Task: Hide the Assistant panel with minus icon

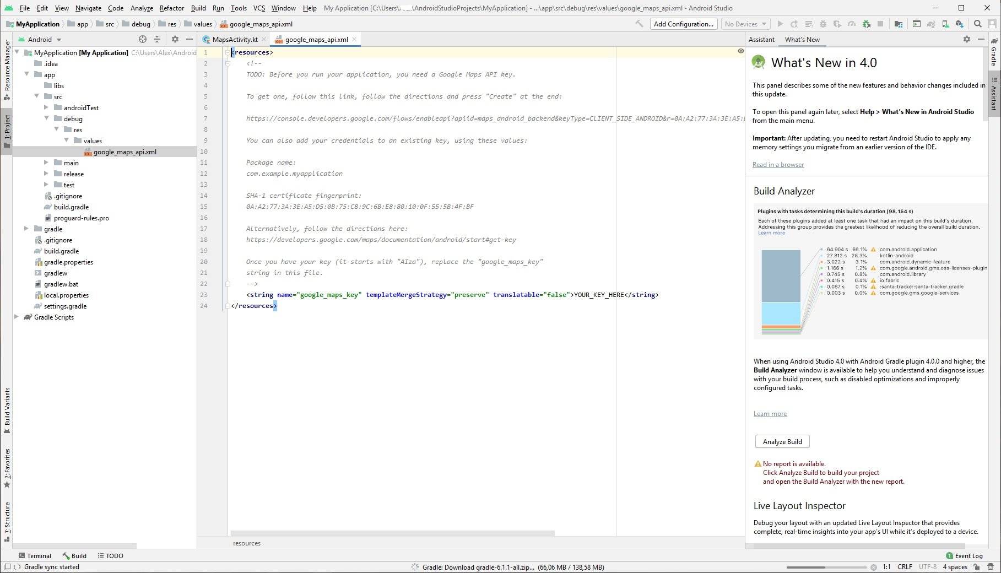Action: pyautogui.click(x=981, y=39)
